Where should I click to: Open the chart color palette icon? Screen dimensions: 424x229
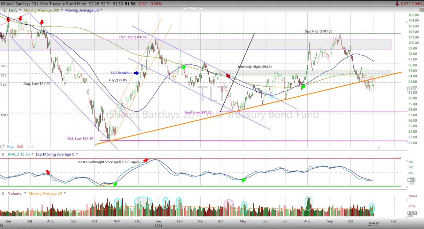421,10
